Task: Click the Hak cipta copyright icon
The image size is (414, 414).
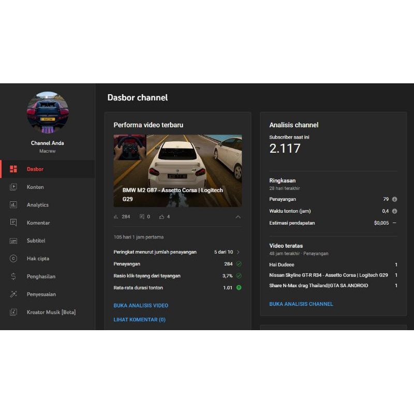Action: 15,258
